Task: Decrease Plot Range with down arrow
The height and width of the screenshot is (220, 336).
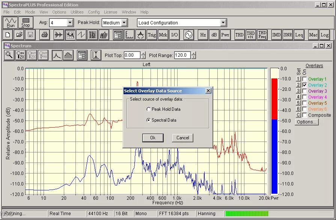Action: 194,57
